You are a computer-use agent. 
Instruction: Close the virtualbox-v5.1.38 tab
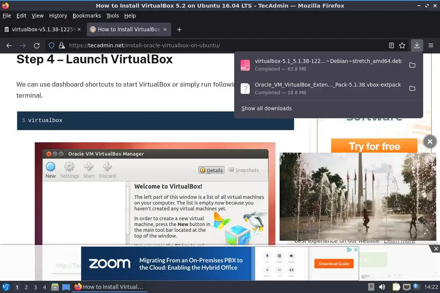(79, 29)
